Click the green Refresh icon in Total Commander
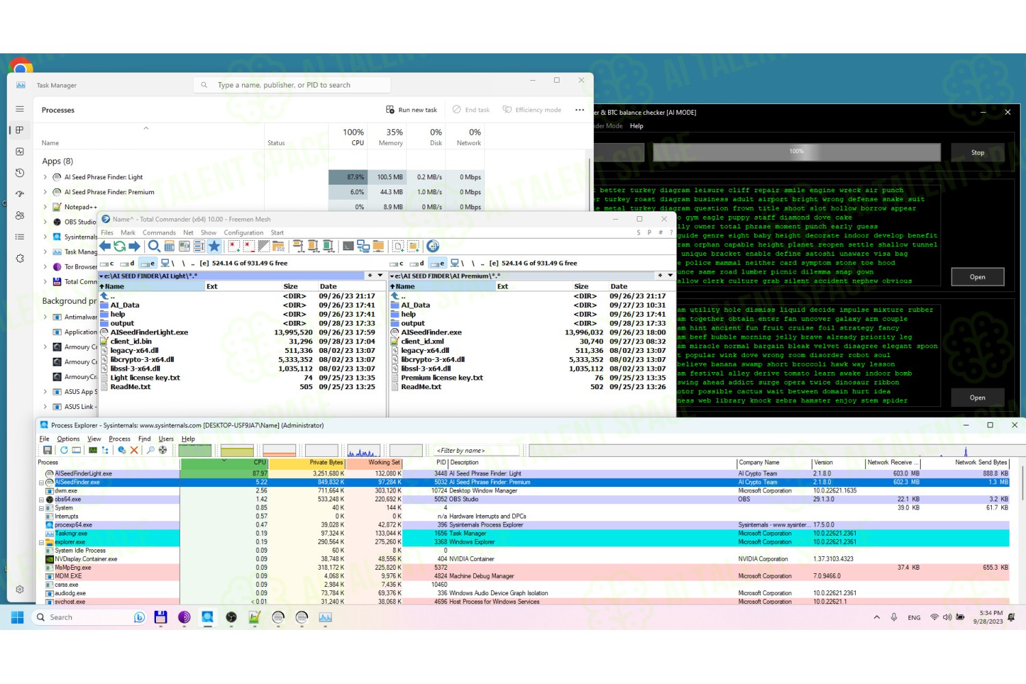 pyautogui.click(x=120, y=246)
